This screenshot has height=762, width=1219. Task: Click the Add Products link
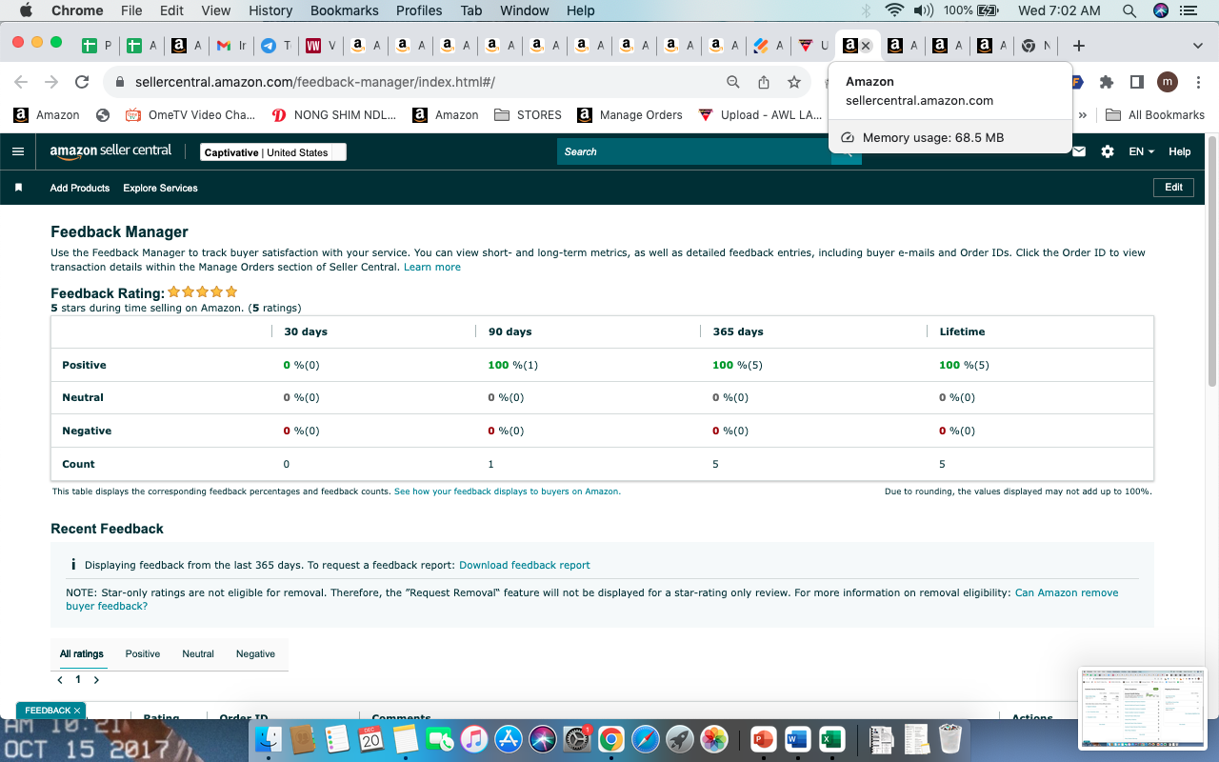click(x=80, y=188)
